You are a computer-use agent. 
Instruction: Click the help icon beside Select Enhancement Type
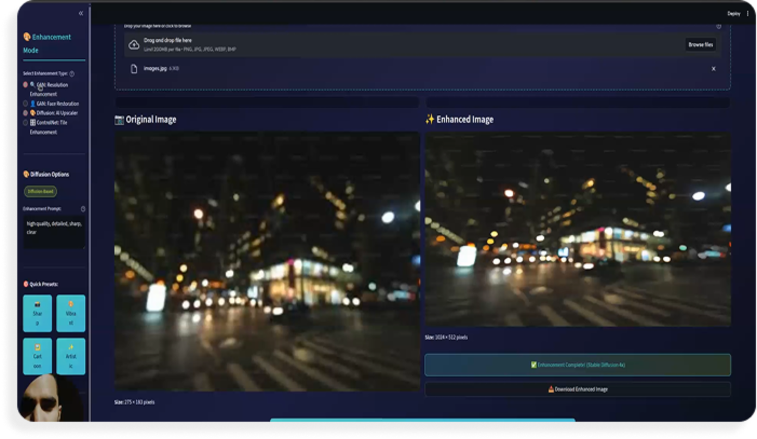pos(72,74)
